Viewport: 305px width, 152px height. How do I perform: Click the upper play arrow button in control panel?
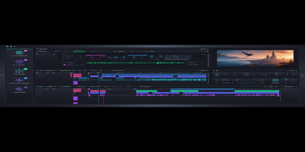click(294, 80)
